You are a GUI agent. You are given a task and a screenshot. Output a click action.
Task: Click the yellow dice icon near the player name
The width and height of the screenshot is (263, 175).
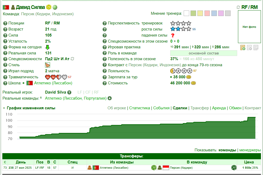tap(49, 7)
